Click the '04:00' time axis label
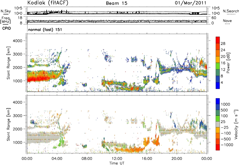 (x=57, y=159)
